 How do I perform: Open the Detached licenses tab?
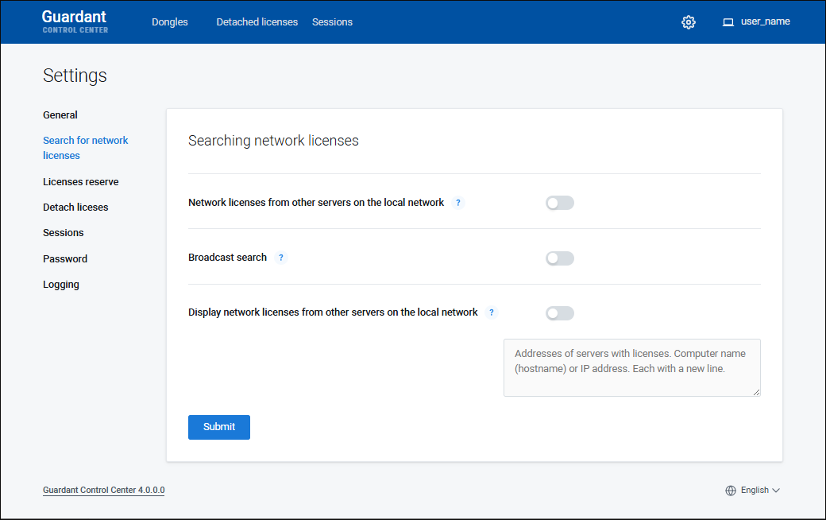257,22
